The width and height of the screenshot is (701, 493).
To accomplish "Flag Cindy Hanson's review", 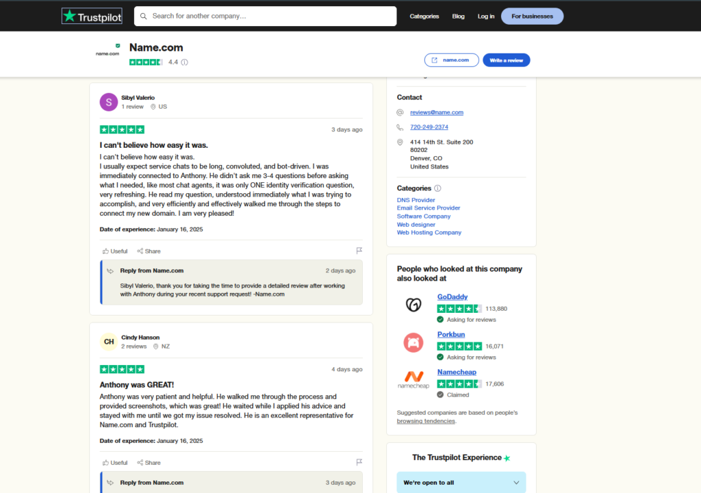I will 359,462.
